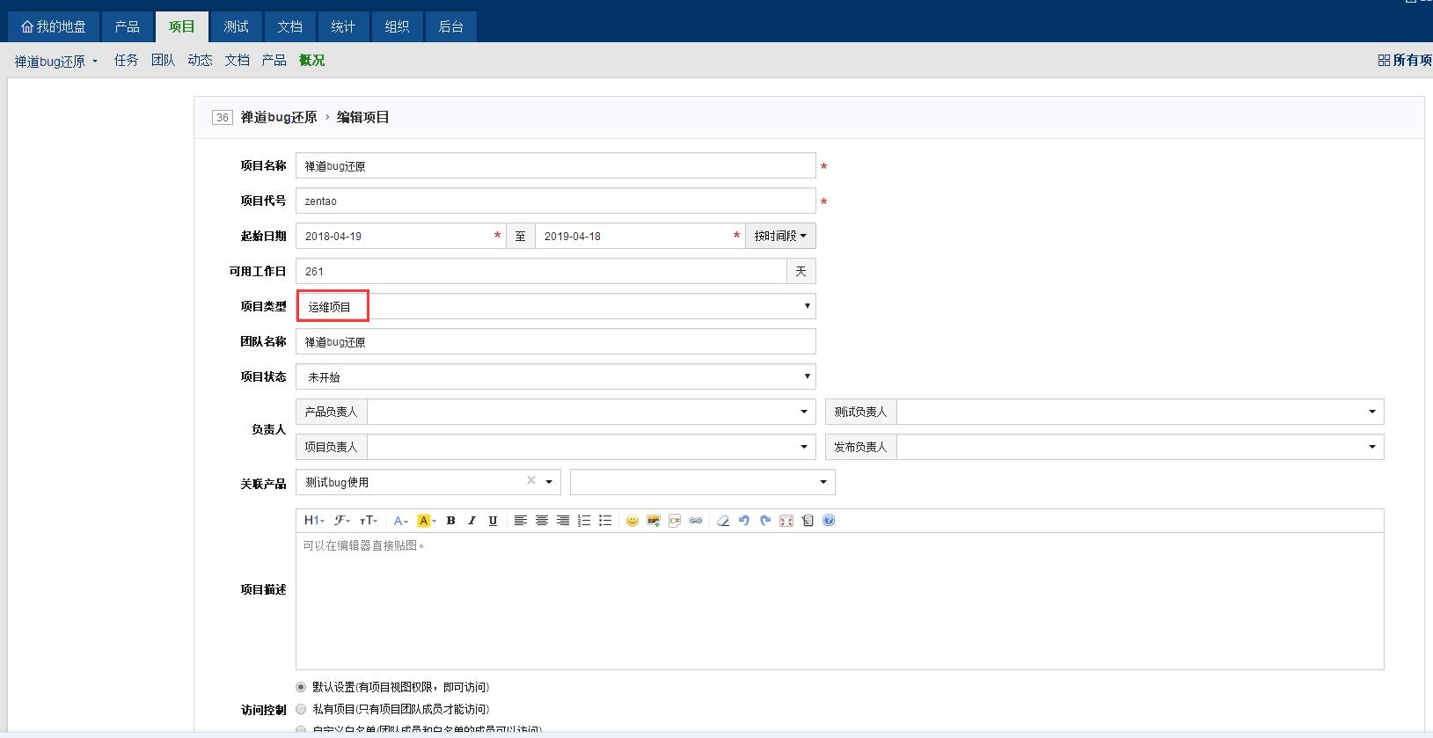Switch to the 统计 main tab

343,26
